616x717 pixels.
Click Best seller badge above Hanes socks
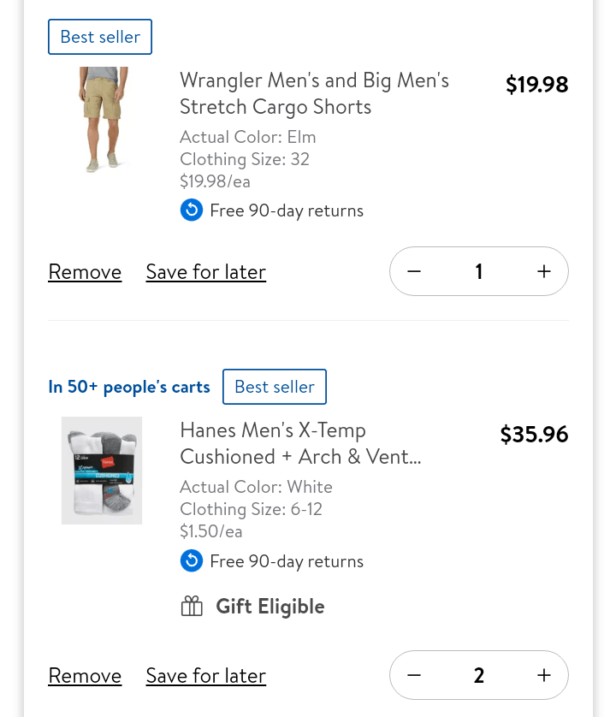(x=275, y=387)
